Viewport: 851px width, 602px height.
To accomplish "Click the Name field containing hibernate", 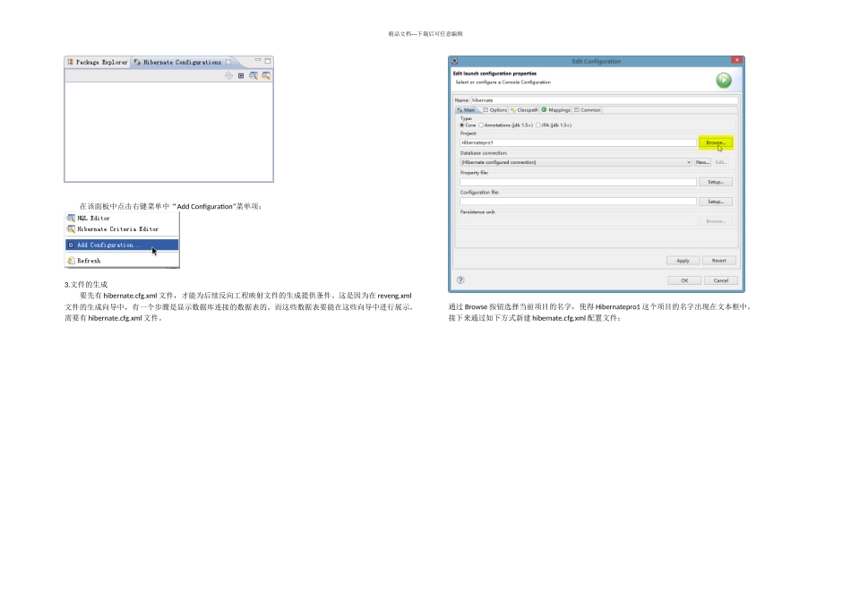I will point(604,99).
